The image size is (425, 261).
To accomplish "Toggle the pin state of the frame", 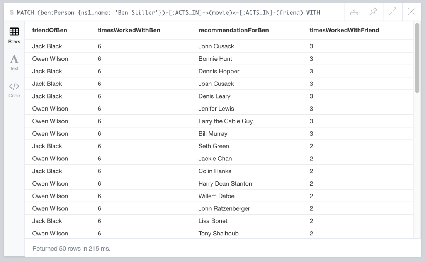I will coord(373,12).
